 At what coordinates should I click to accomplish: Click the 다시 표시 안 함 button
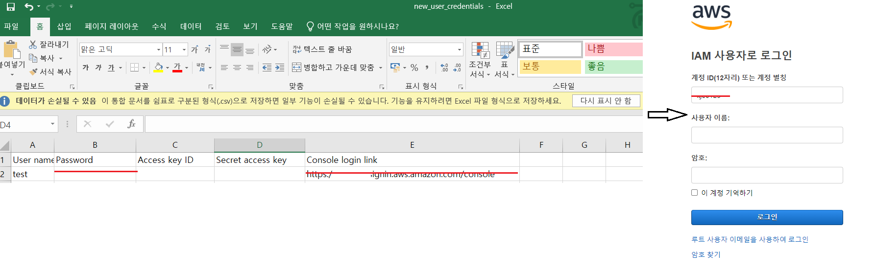(606, 101)
